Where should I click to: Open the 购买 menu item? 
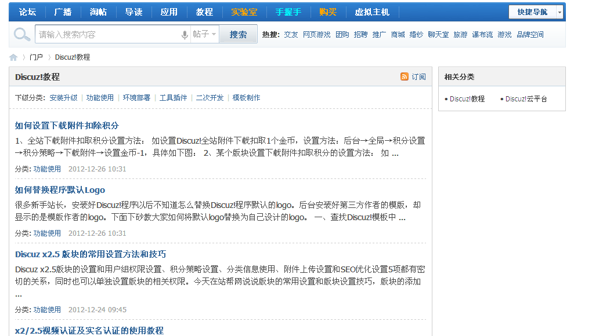coord(328,12)
